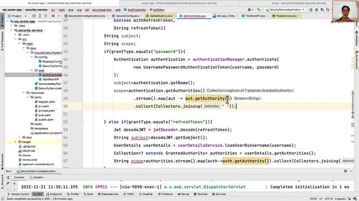Image resolution: width=359 pixels, height=201 pixels.
Task: Hide the Project tool window with minus
Action: (59, 16)
